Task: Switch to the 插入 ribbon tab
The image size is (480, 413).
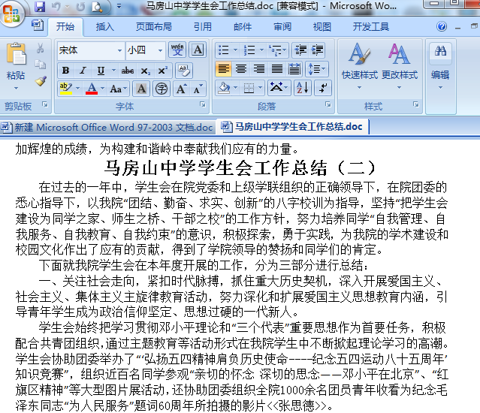Action: [104, 27]
